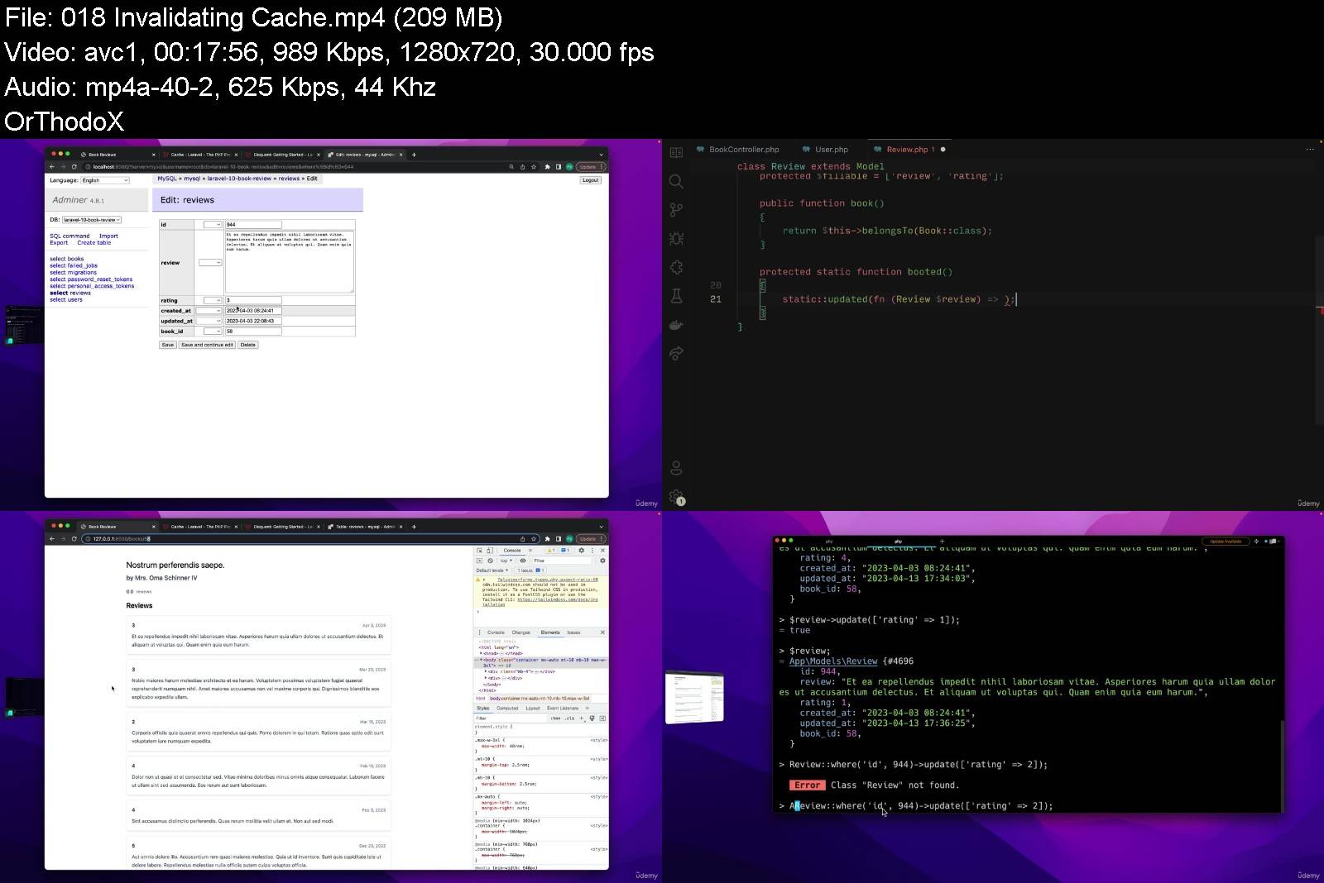Screen dimensions: 1324x883
Task: Open the Adminer Language dropdown
Action: [105, 180]
